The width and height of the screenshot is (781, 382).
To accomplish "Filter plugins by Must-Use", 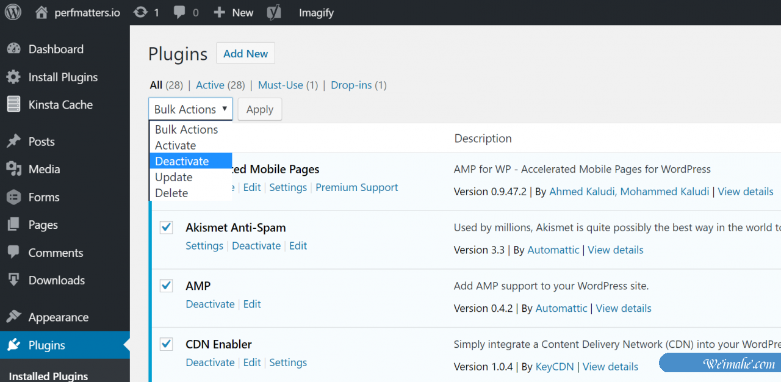I will 280,85.
